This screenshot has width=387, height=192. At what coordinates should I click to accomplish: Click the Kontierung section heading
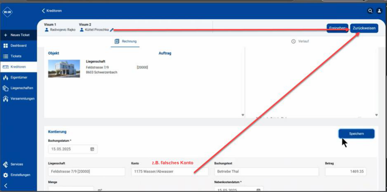pyautogui.click(x=57, y=132)
